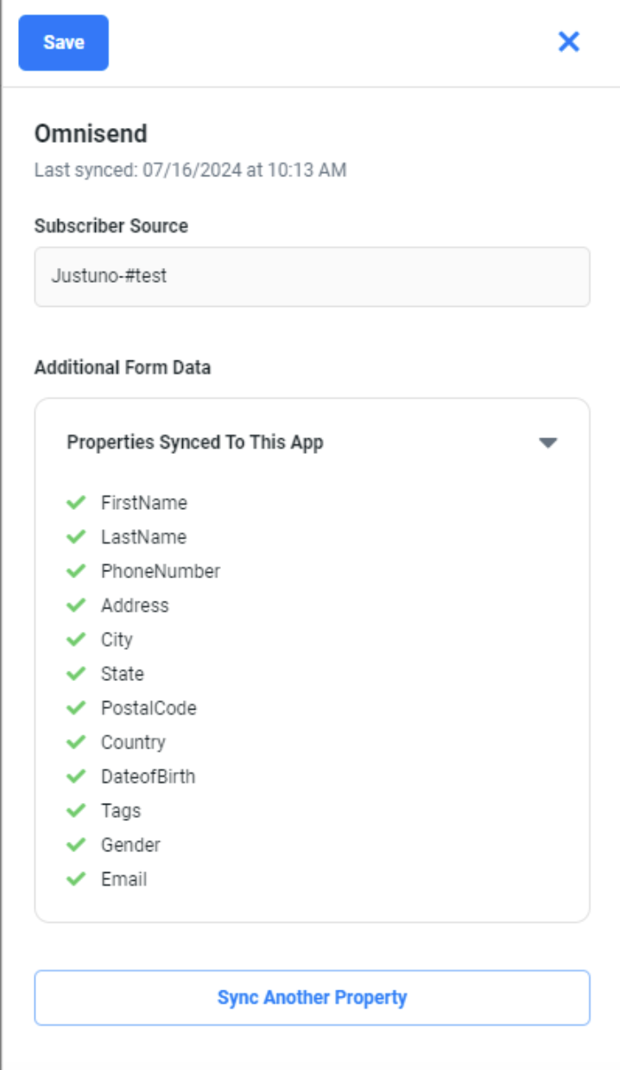Select the DateofBirth property label
Viewport: 620px width, 1070px height.
tap(148, 776)
